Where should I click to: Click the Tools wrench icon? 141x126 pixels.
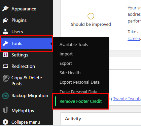pyautogui.click(x=5, y=43)
